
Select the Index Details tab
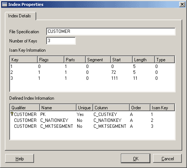pos(20,16)
